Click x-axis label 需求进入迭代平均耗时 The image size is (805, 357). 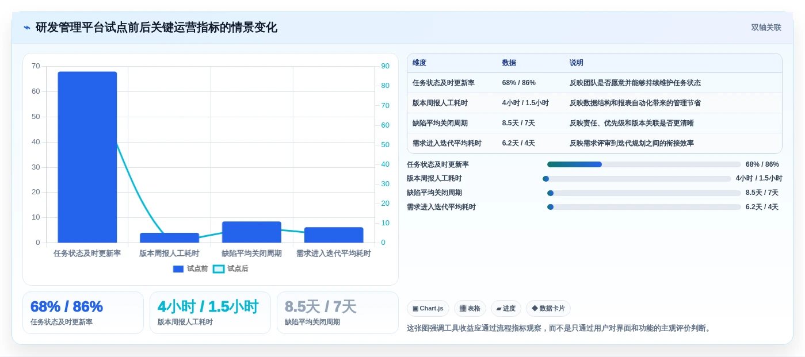pos(334,254)
